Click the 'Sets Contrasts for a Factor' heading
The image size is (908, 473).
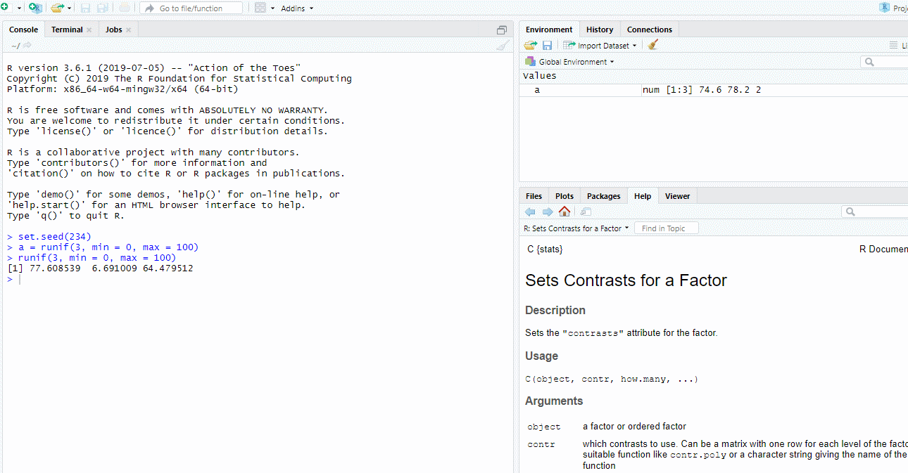click(626, 280)
